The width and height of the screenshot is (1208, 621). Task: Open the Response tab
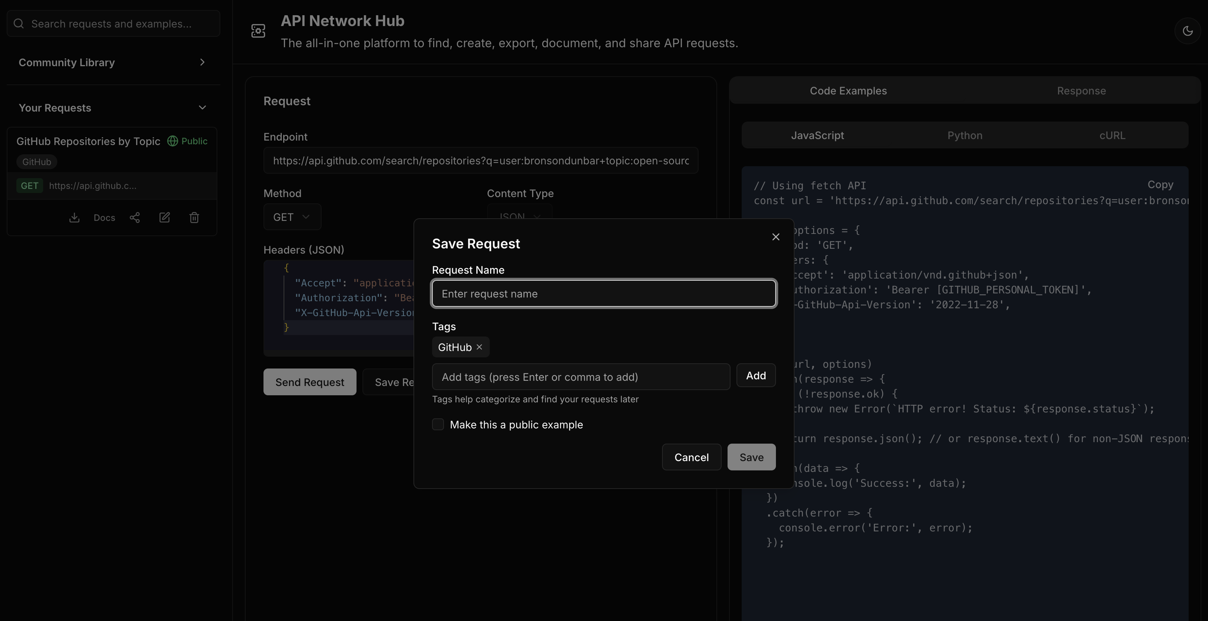[1081, 90]
